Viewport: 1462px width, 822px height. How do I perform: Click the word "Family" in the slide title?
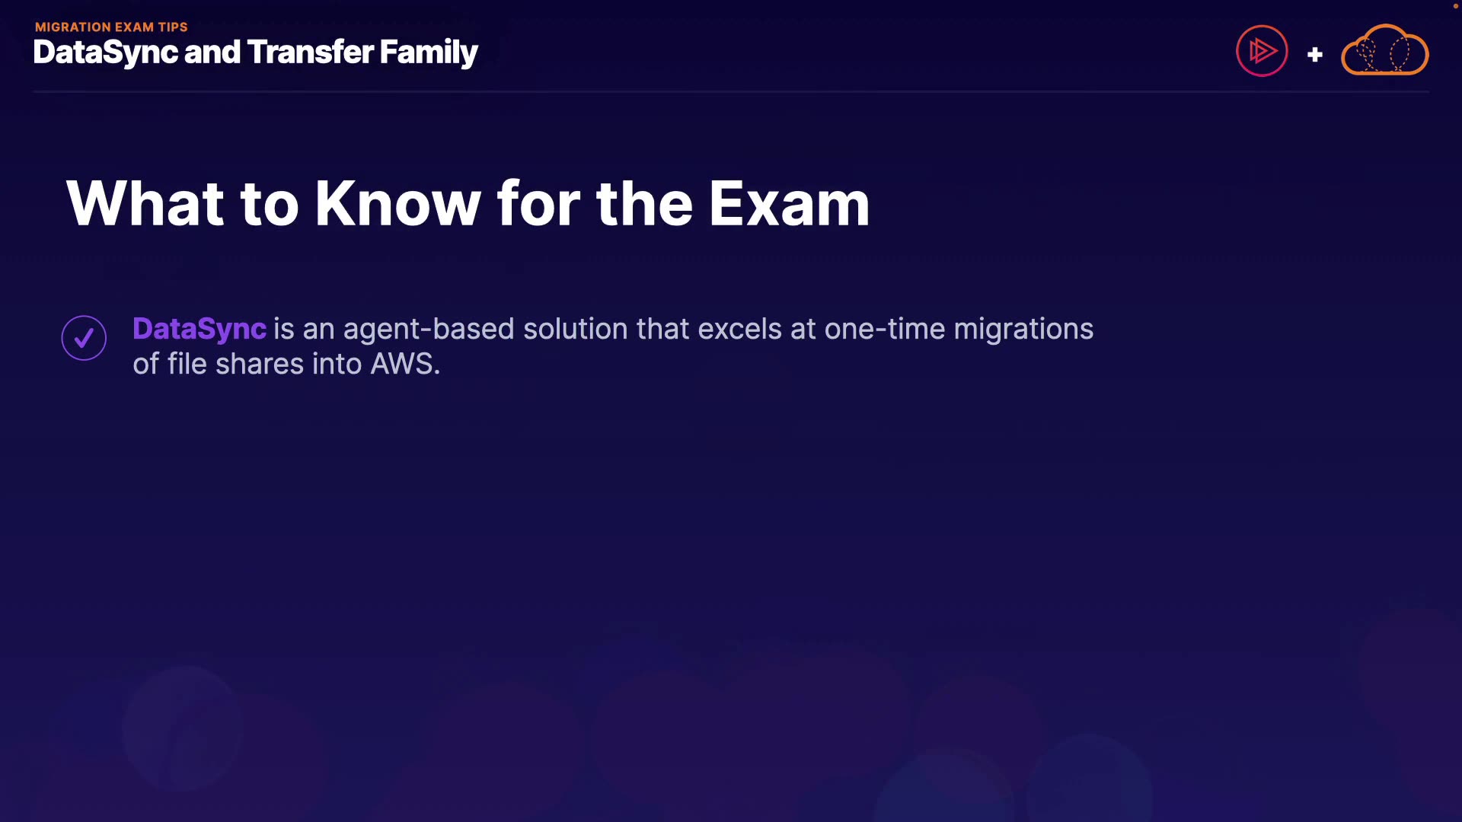[428, 53]
